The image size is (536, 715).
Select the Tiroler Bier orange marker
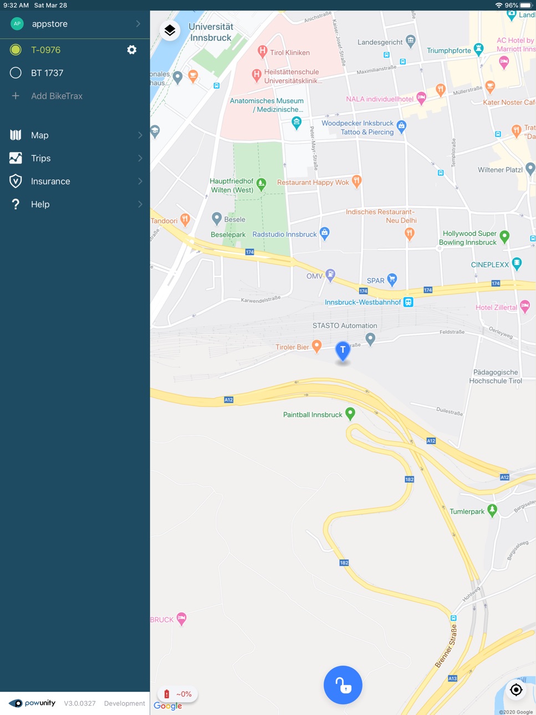coord(317,346)
